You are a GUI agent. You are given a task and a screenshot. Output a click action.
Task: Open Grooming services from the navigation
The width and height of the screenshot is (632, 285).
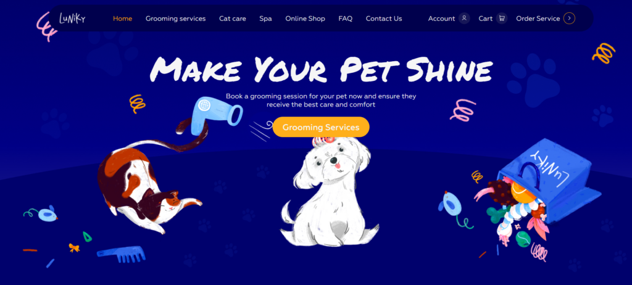coord(176,19)
